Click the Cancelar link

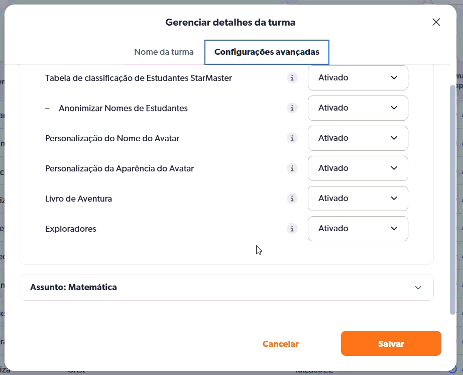(280, 344)
